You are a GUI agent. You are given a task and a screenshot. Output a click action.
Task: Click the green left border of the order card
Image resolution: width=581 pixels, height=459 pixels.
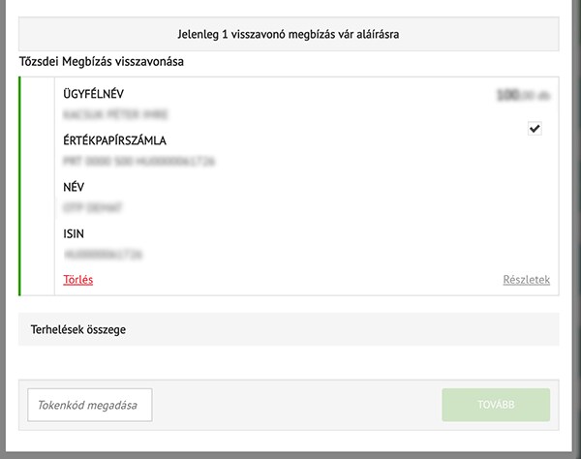pyautogui.click(x=20, y=186)
